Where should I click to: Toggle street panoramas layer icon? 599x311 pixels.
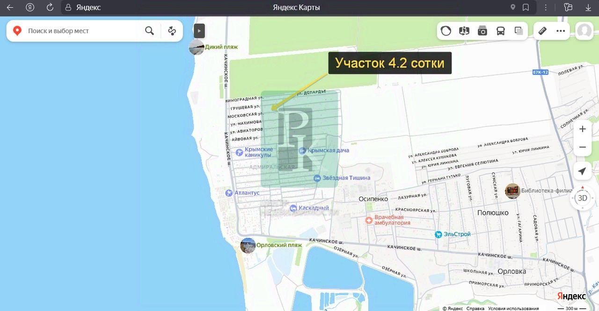(x=464, y=31)
